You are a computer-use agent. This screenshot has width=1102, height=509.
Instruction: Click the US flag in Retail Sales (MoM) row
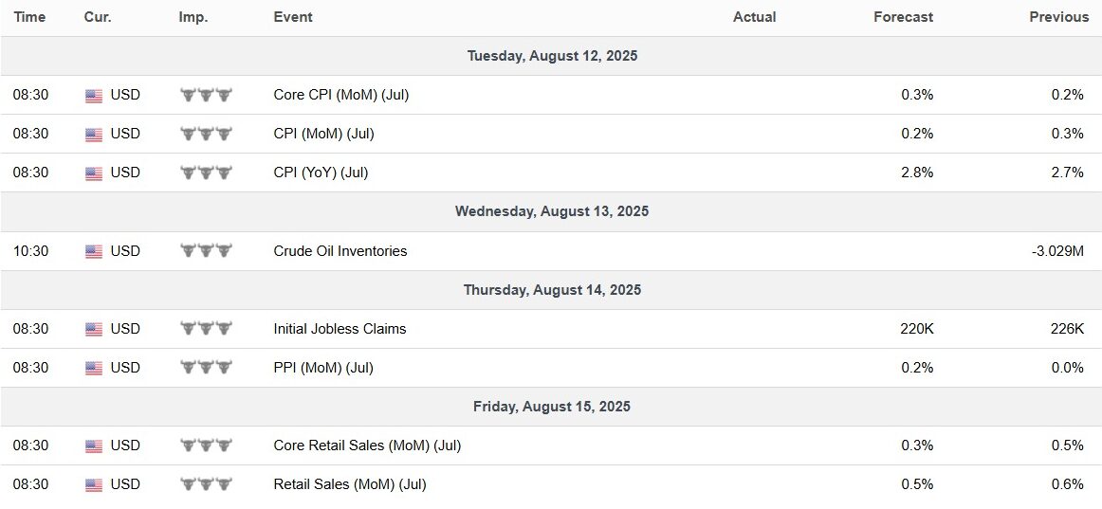(x=94, y=485)
